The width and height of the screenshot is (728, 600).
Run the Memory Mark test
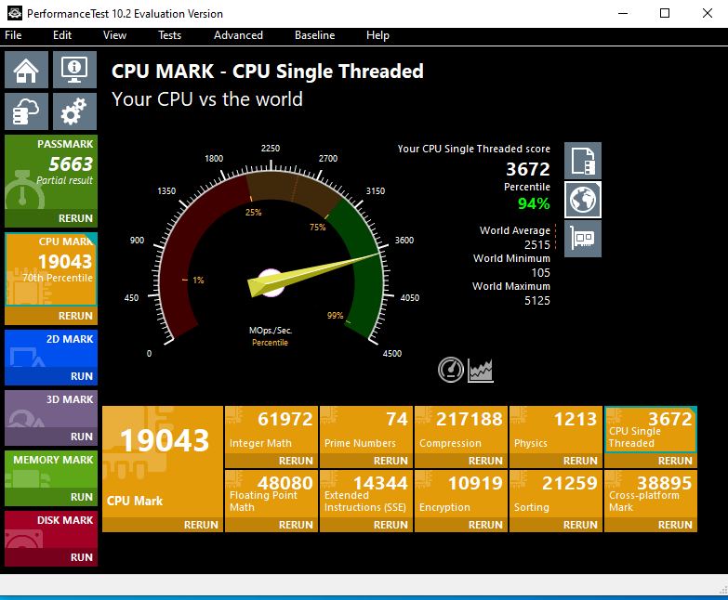[x=51, y=497]
